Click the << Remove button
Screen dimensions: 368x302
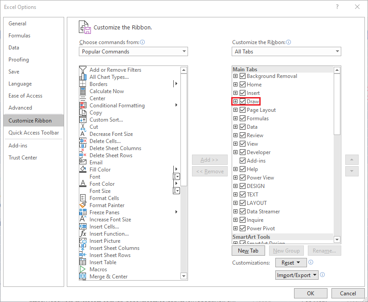[210, 171]
